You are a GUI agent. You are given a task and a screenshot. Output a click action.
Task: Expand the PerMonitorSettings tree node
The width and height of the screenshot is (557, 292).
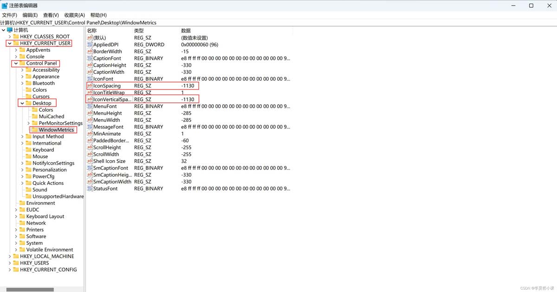tap(28, 123)
